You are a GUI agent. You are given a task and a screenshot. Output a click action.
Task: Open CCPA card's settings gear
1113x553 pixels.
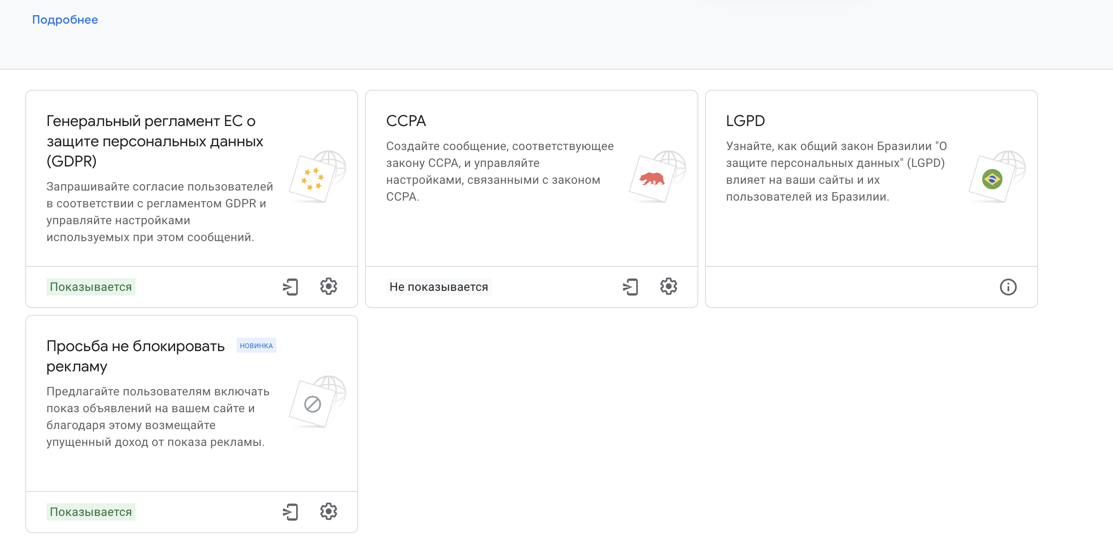point(668,287)
